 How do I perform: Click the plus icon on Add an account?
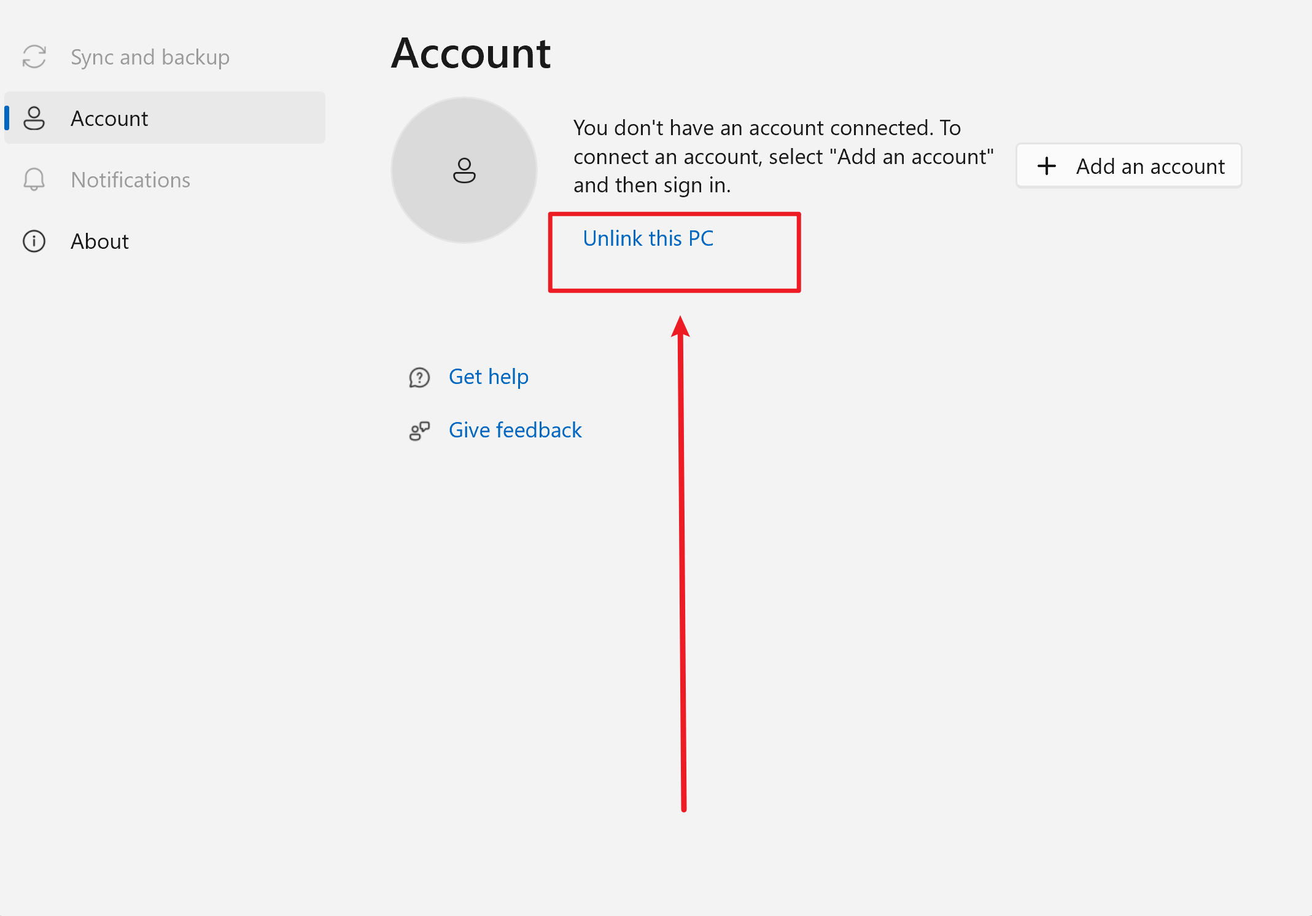[1047, 166]
